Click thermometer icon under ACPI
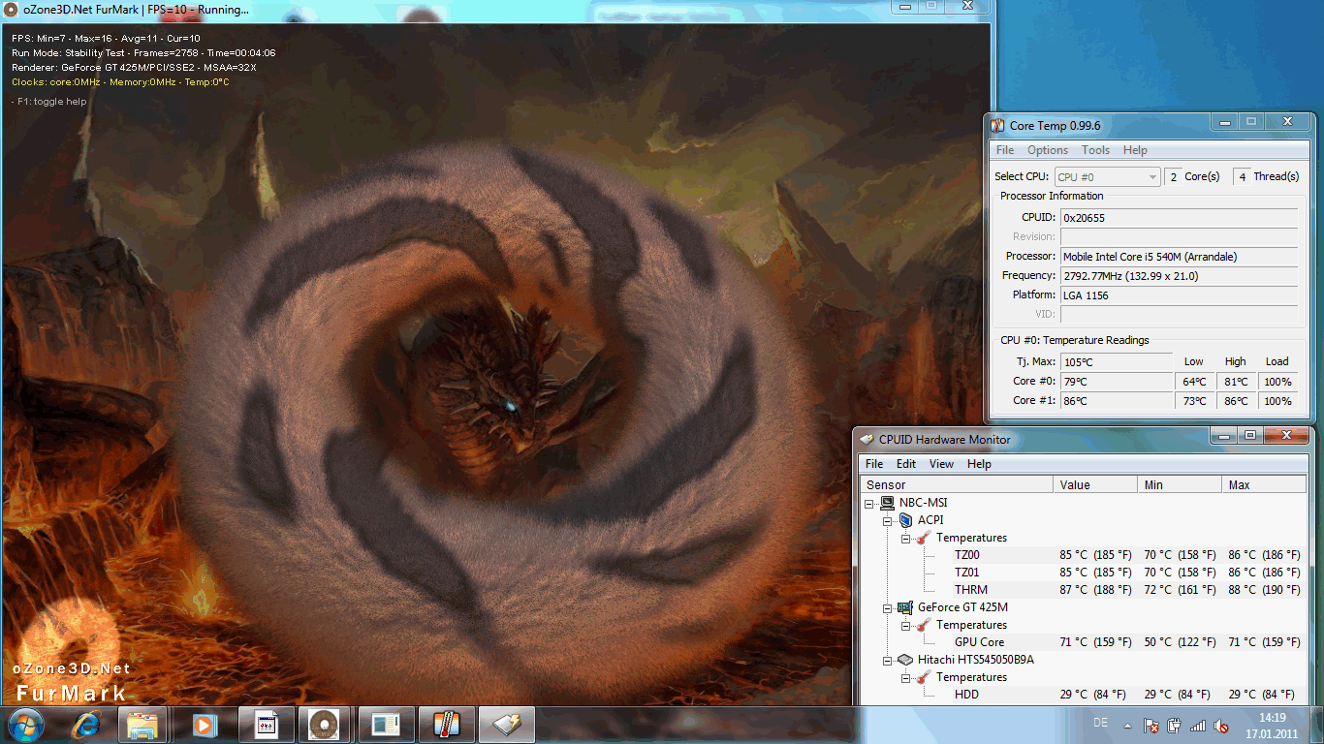The image size is (1324, 744). (x=924, y=538)
